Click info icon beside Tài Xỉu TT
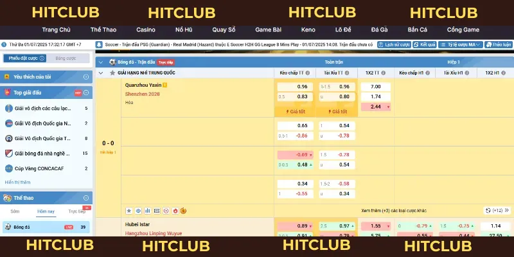 coord(347,73)
